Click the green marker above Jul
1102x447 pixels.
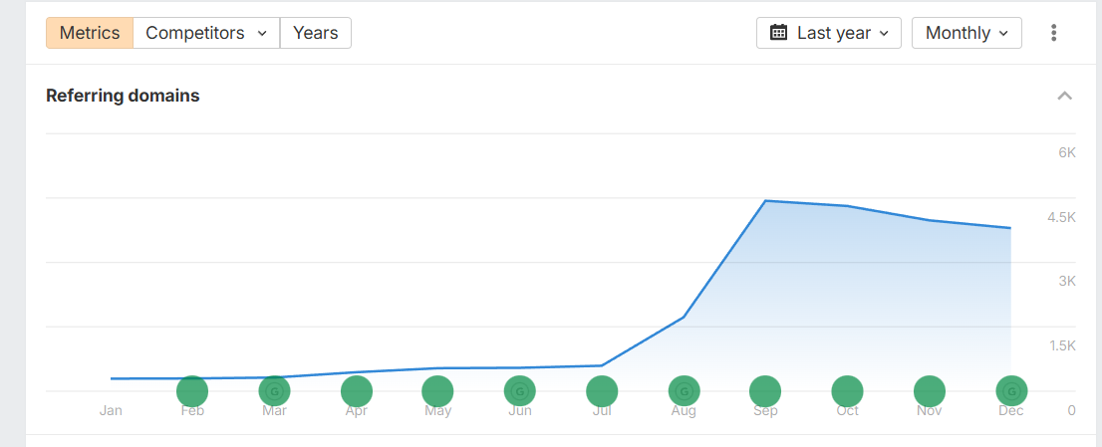[x=602, y=391]
